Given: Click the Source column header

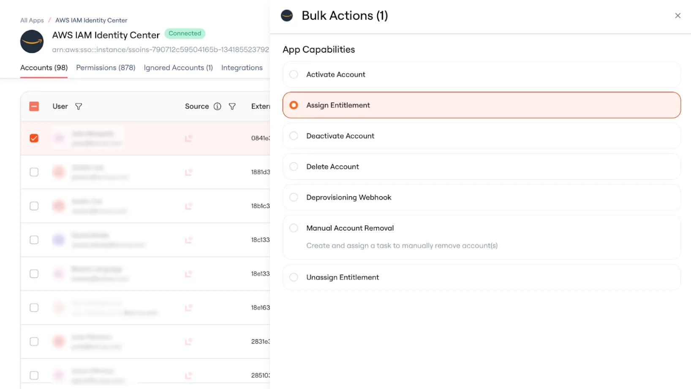Looking at the screenshot, I should click(x=197, y=106).
